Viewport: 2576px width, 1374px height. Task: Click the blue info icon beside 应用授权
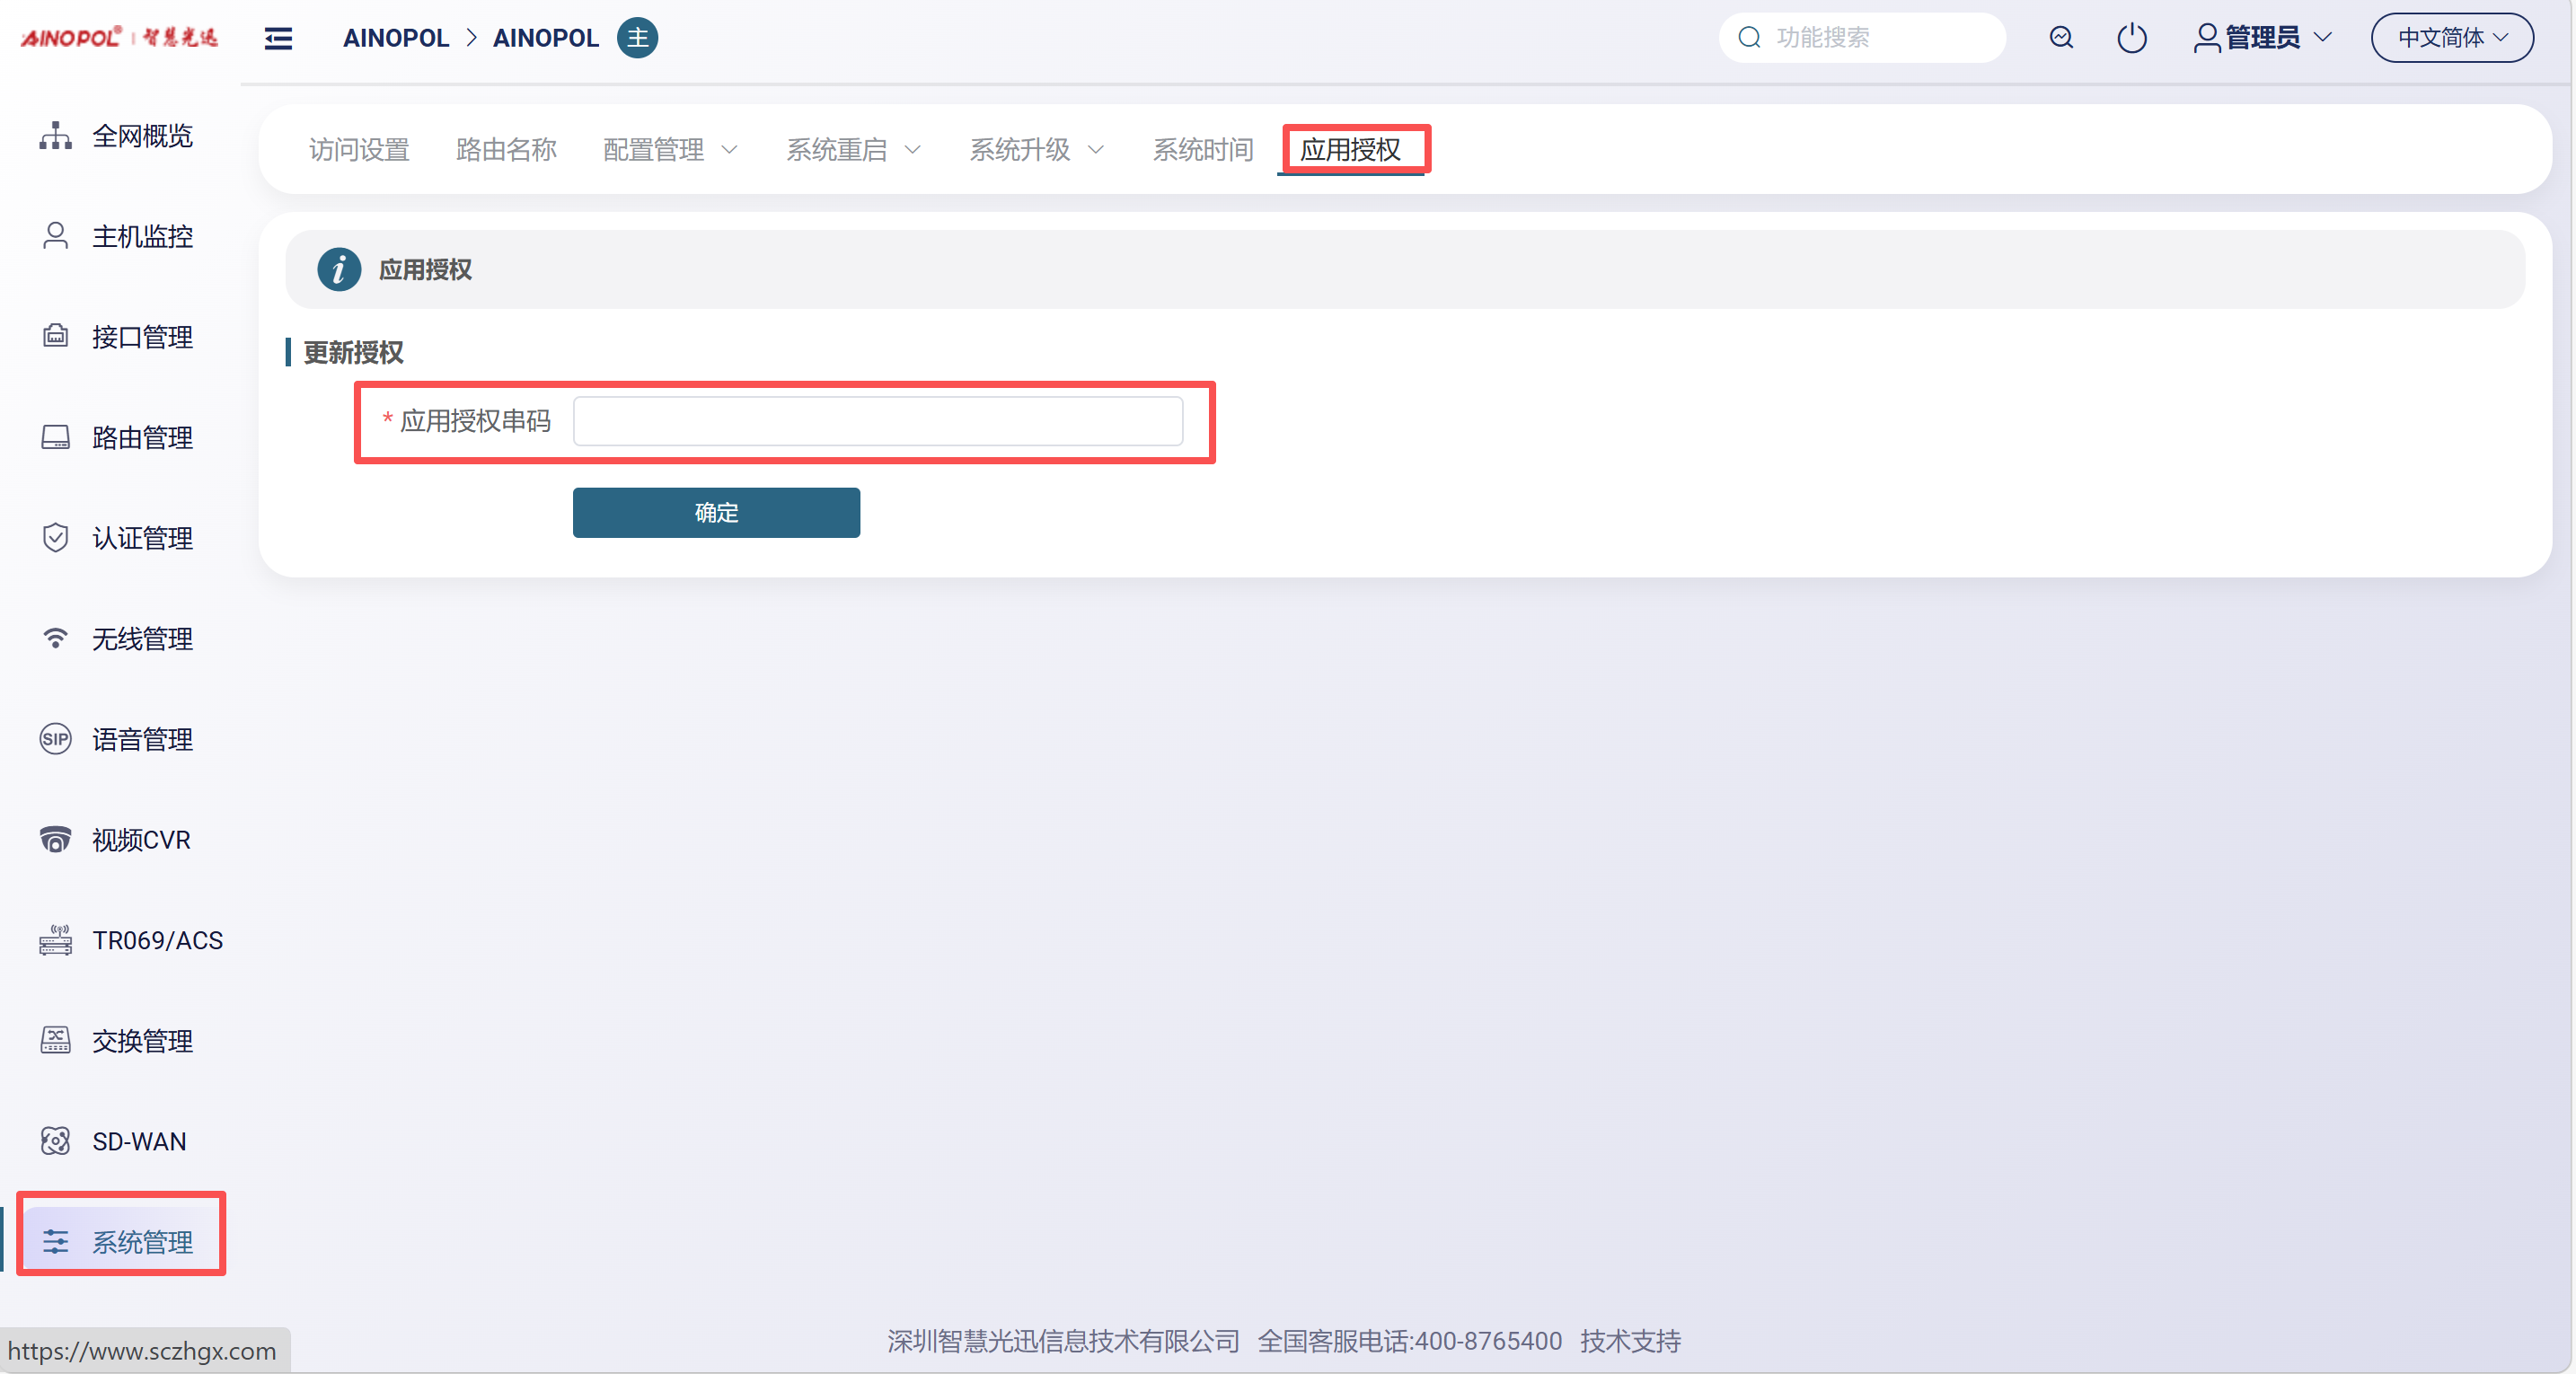coord(339,270)
